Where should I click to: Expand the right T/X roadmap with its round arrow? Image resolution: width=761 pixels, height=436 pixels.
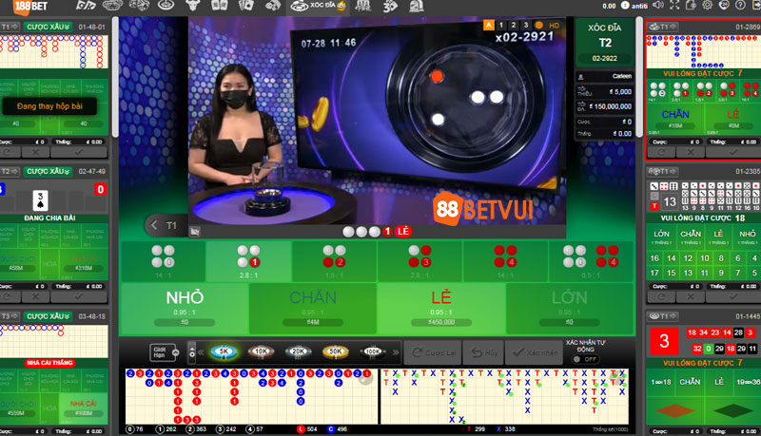[616, 378]
